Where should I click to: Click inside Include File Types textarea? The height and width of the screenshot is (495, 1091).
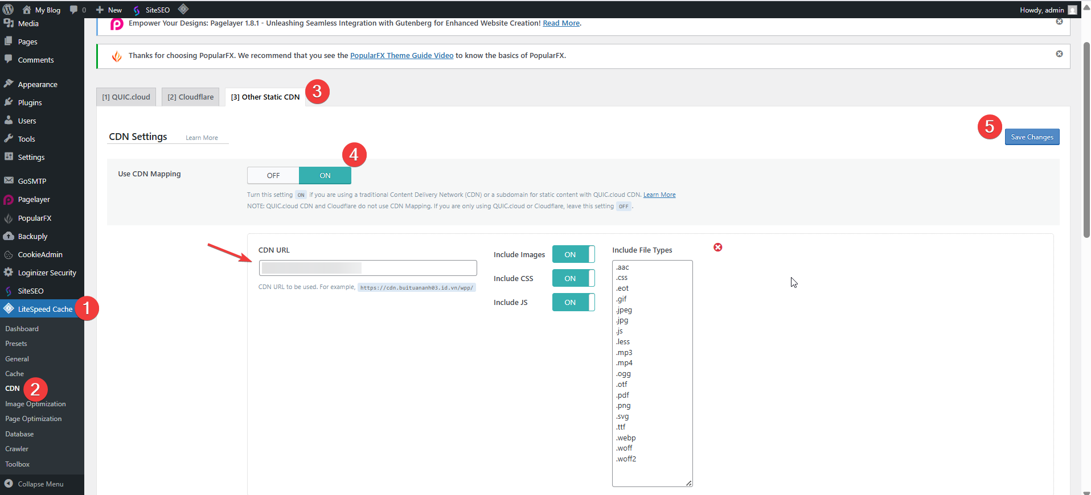tap(652, 373)
